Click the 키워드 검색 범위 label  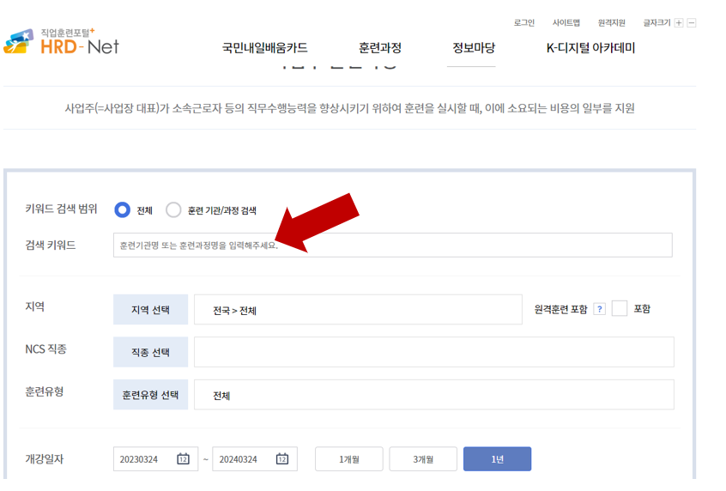(61, 209)
